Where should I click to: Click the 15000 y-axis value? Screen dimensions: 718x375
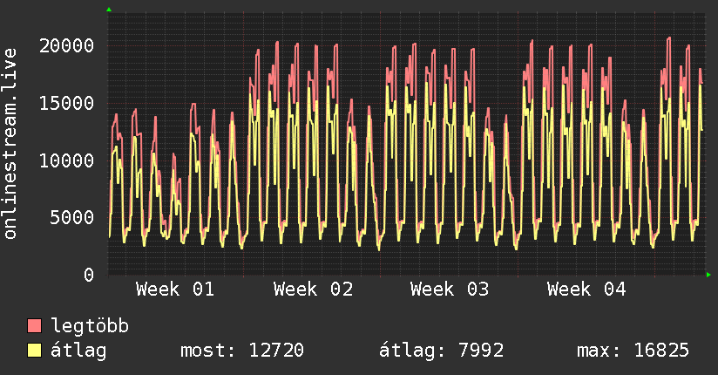click(69, 103)
